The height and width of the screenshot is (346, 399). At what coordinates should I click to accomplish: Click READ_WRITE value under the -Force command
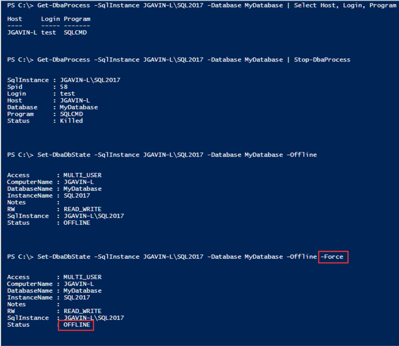[x=82, y=311]
